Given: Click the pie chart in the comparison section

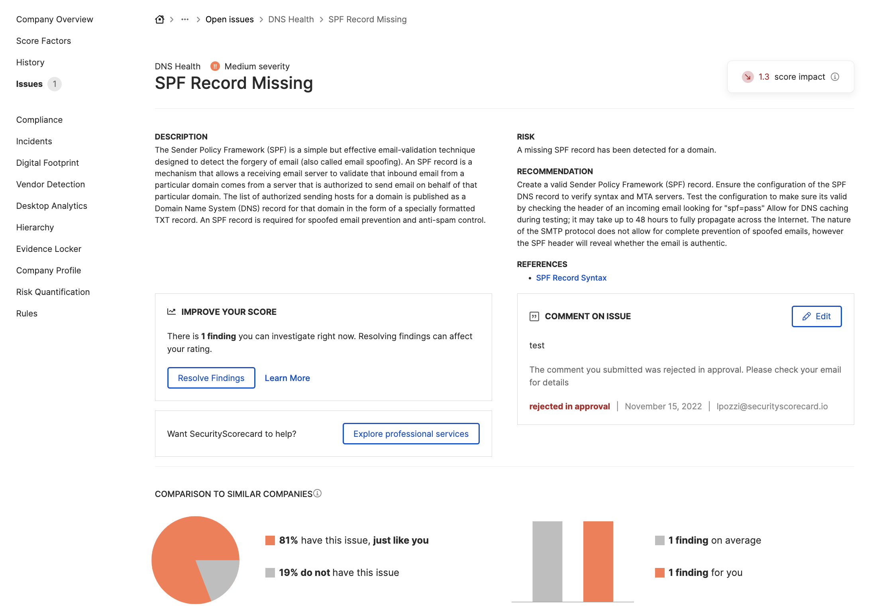Looking at the screenshot, I should click(x=195, y=560).
